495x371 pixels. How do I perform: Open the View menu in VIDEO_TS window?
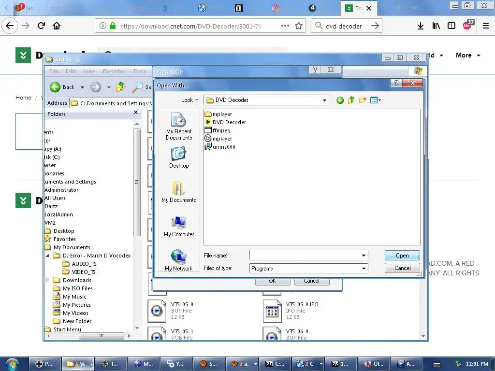(89, 71)
